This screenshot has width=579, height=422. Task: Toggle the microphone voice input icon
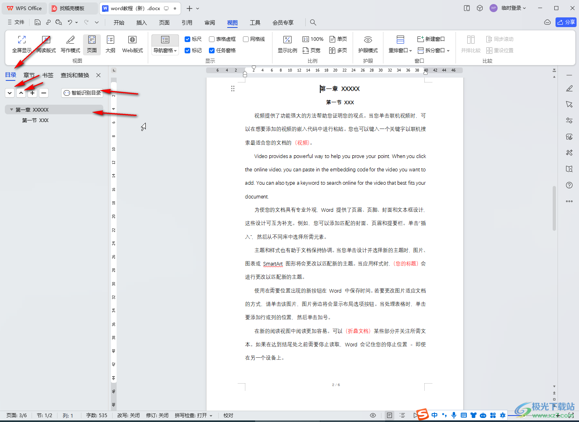click(454, 415)
